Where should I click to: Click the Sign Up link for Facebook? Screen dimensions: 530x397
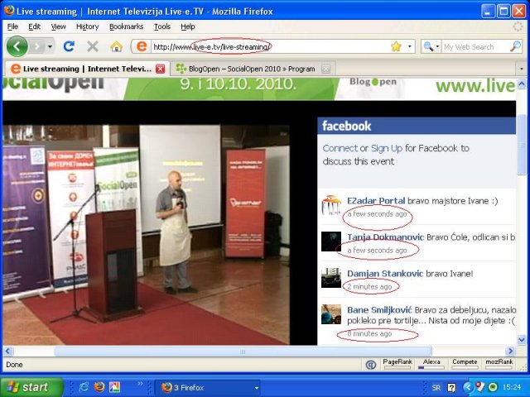(387, 148)
